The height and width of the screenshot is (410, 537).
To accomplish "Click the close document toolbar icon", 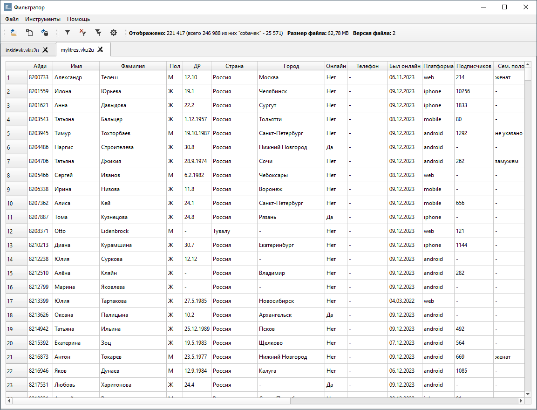I will 29,33.
